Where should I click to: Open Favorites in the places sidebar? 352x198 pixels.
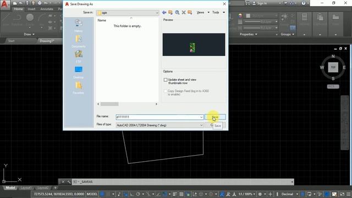coord(78,88)
